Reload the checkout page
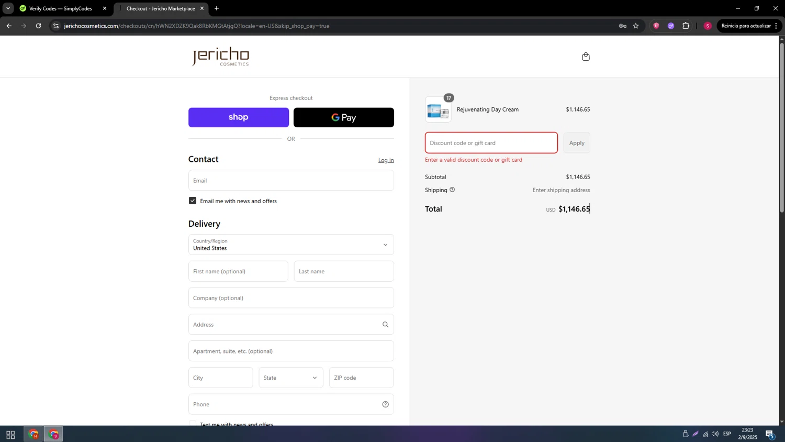 (x=38, y=26)
